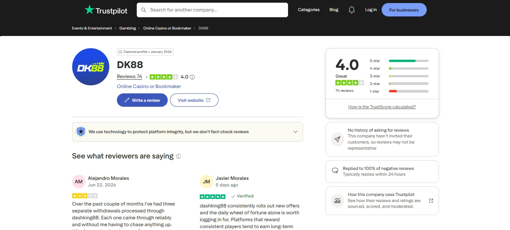Open the Categories menu
The height and width of the screenshot is (230, 510).
[309, 10]
